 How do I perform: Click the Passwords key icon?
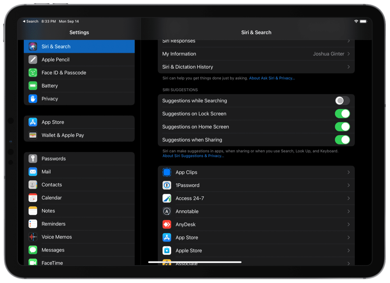(33, 158)
